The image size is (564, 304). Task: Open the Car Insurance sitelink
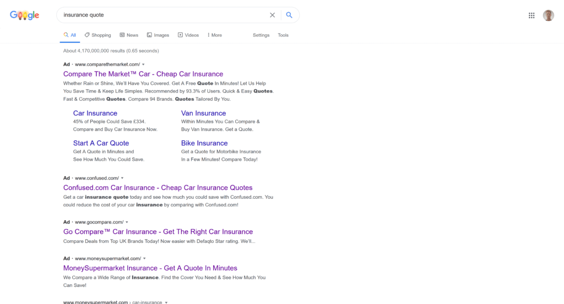(95, 113)
